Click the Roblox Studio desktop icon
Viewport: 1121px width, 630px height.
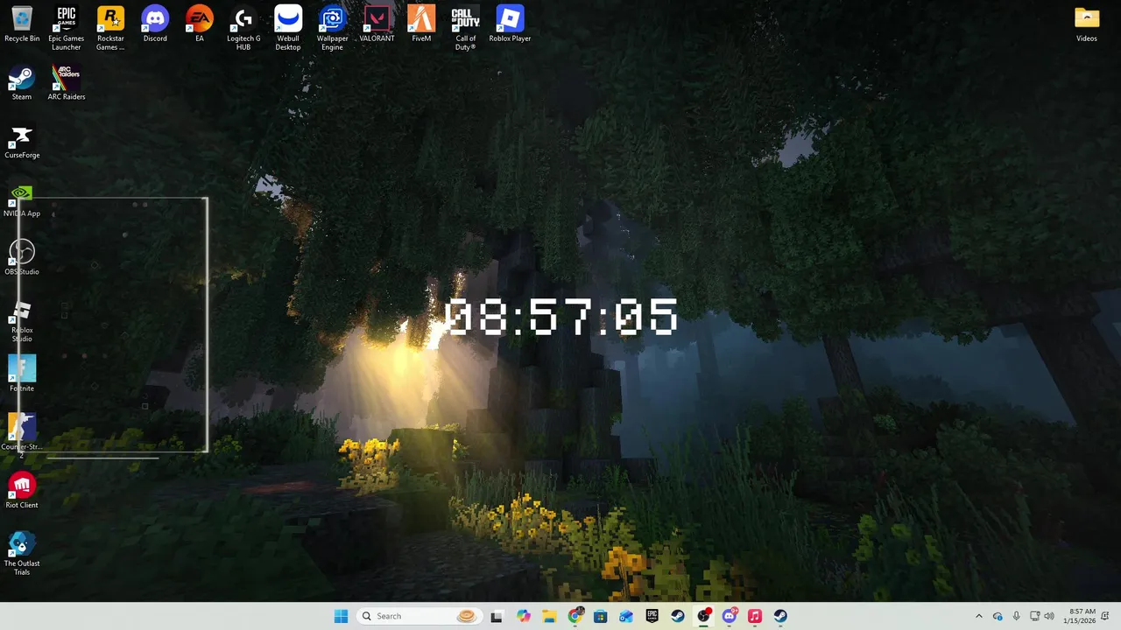pos(22,320)
